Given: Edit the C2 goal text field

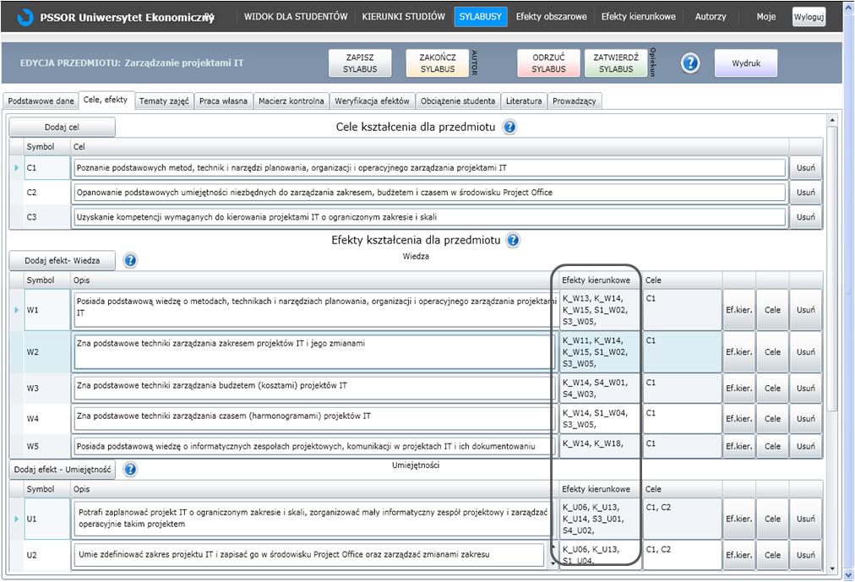Looking at the screenshot, I should coord(429,193).
